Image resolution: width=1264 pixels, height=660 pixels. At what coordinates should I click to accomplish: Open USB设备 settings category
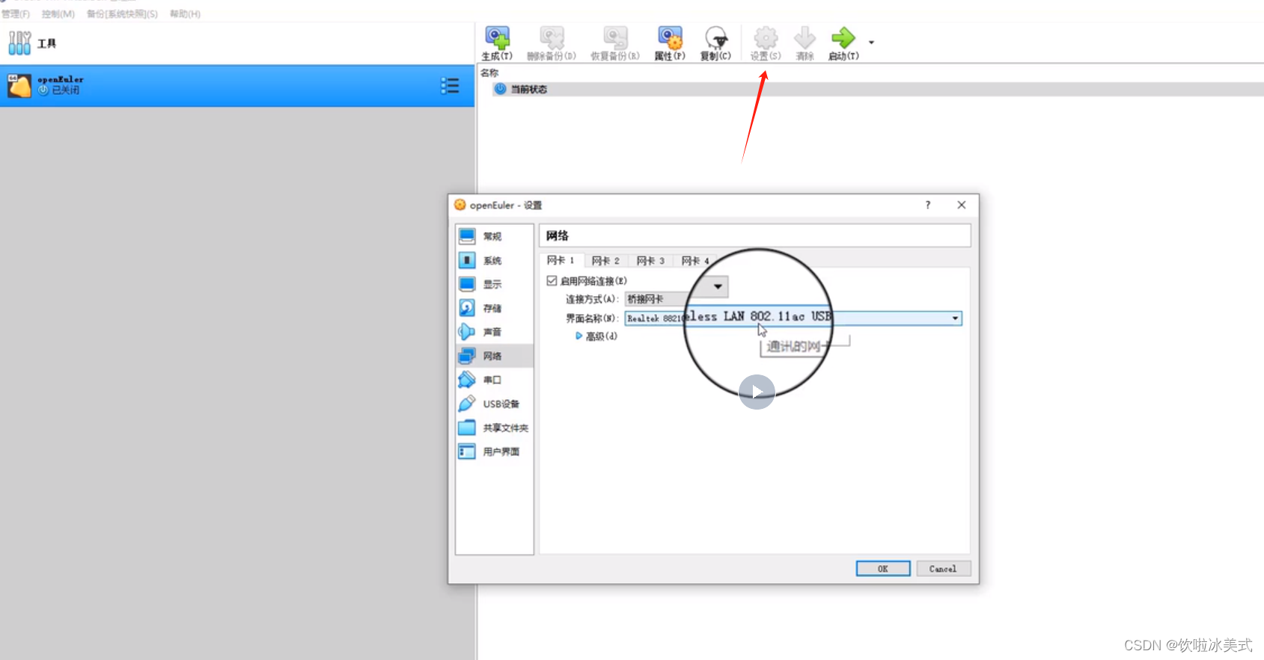click(495, 404)
